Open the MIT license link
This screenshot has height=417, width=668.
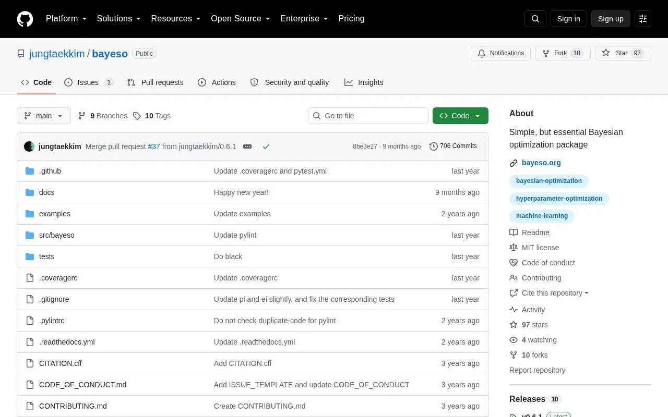(x=534, y=248)
